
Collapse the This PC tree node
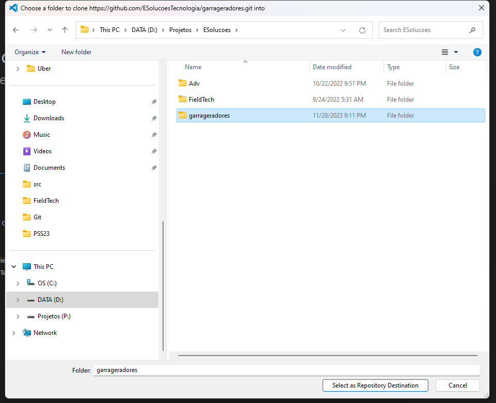coord(13,267)
